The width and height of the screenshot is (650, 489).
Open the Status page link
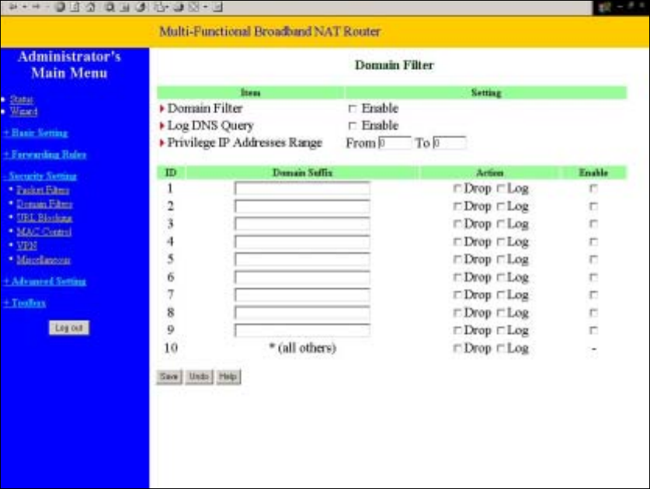pos(22,99)
